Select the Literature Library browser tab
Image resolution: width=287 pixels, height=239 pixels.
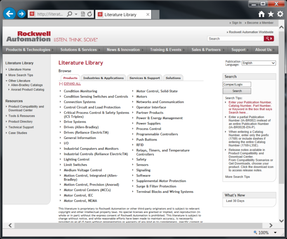123,14
